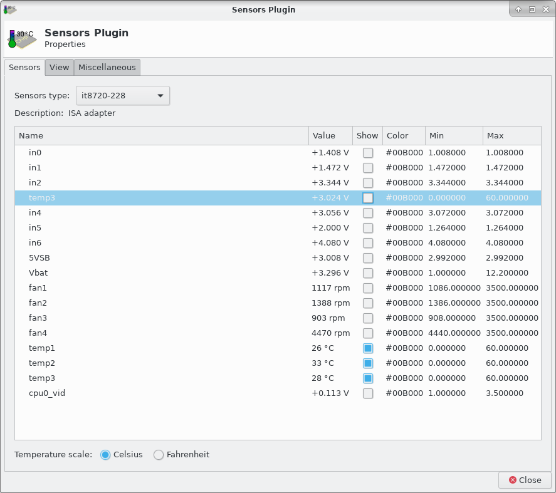Select the Celsius temperature scale
Viewport: 556px width, 493px height.
point(105,455)
